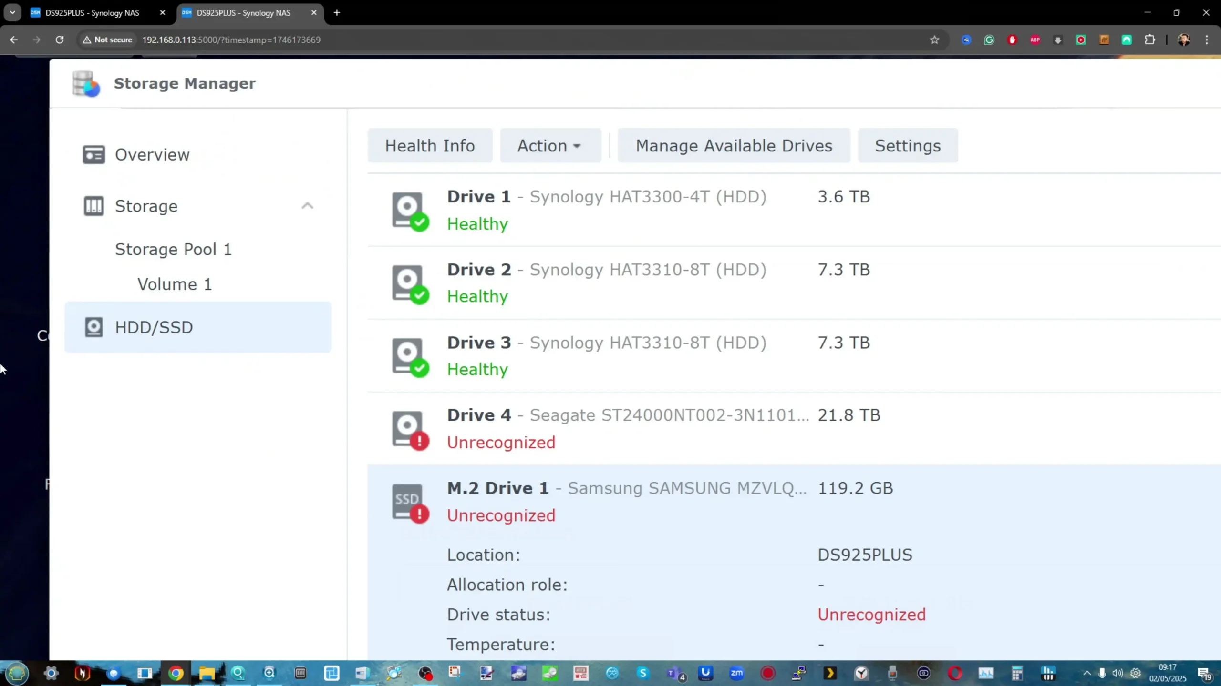Click Drive 1 healthy disk icon

[410, 211]
